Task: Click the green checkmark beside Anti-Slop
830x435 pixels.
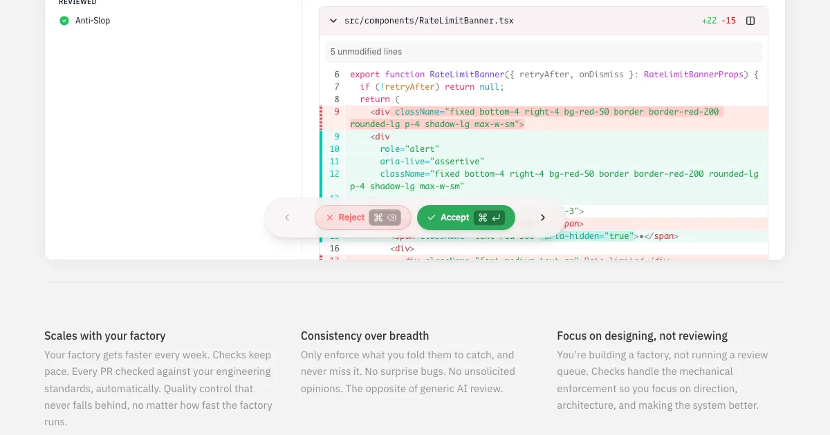Action: (64, 21)
